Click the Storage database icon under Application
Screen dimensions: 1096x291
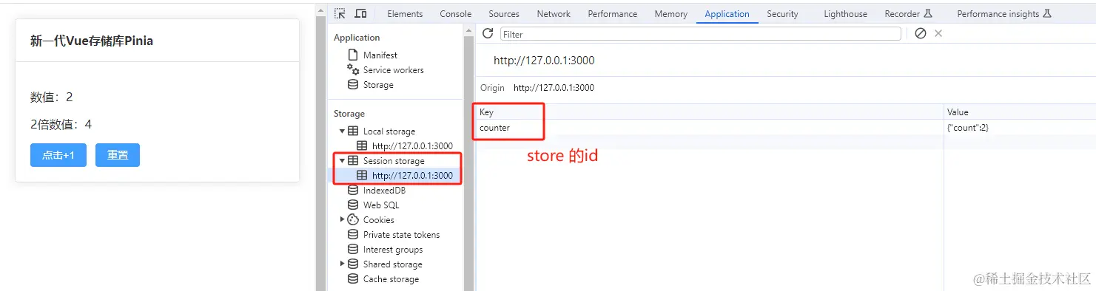pyautogui.click(x=353, y=85)
